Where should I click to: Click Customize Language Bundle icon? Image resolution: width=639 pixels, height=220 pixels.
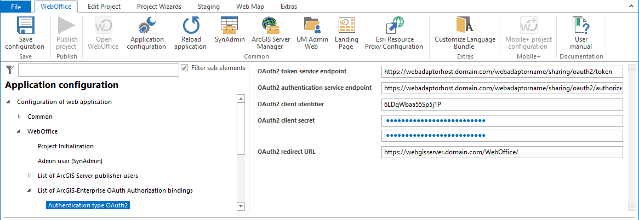point(465,26)
